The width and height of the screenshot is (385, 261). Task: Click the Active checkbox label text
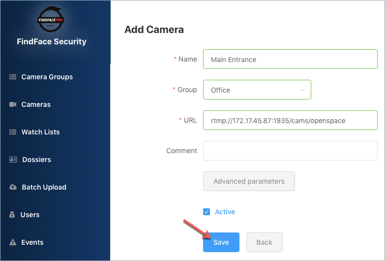[x=225, y=212]
